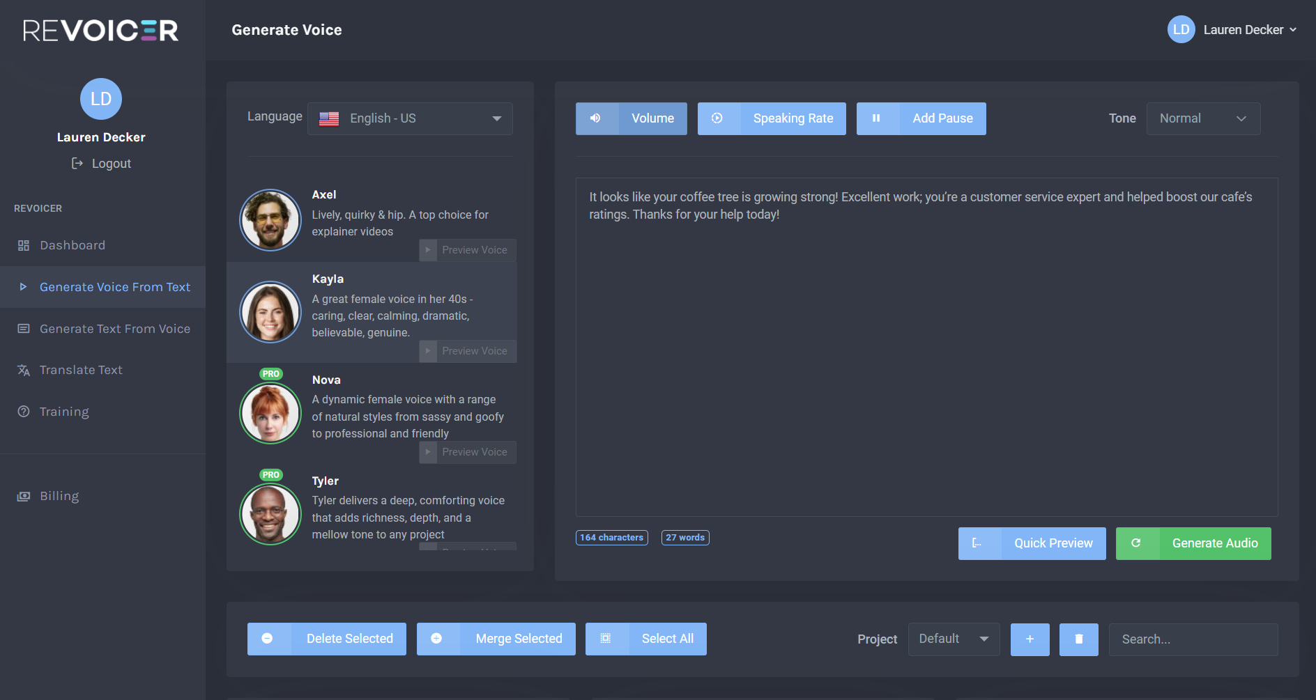
Task: Select Axel's voice photo
Action: [270, 220]
